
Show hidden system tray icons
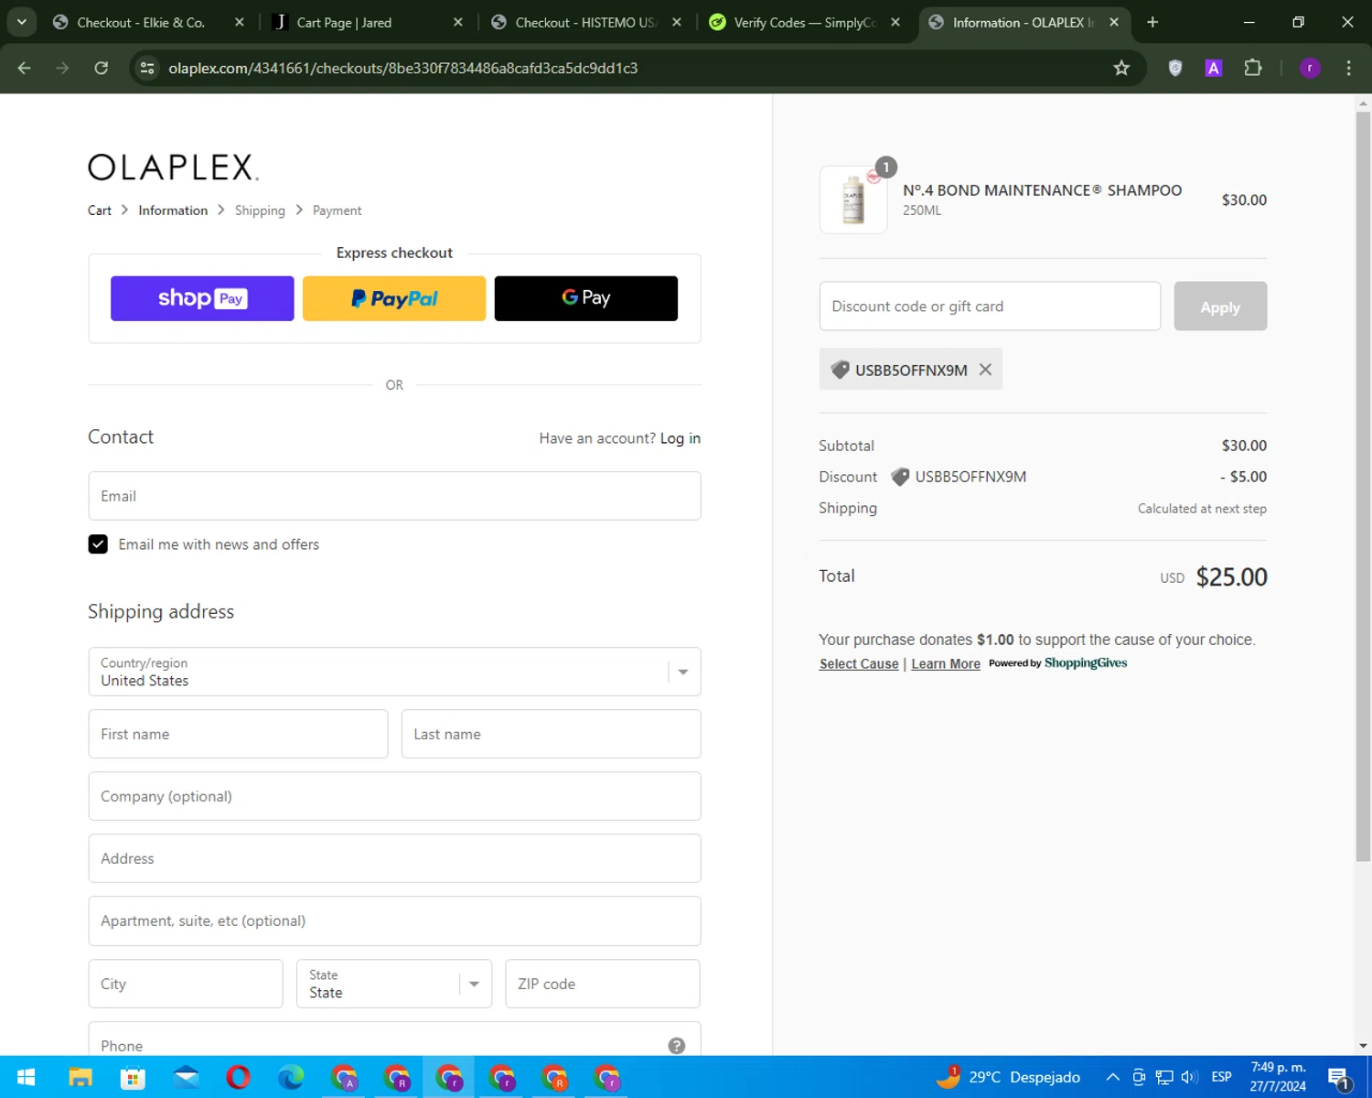(1113, 1077)
